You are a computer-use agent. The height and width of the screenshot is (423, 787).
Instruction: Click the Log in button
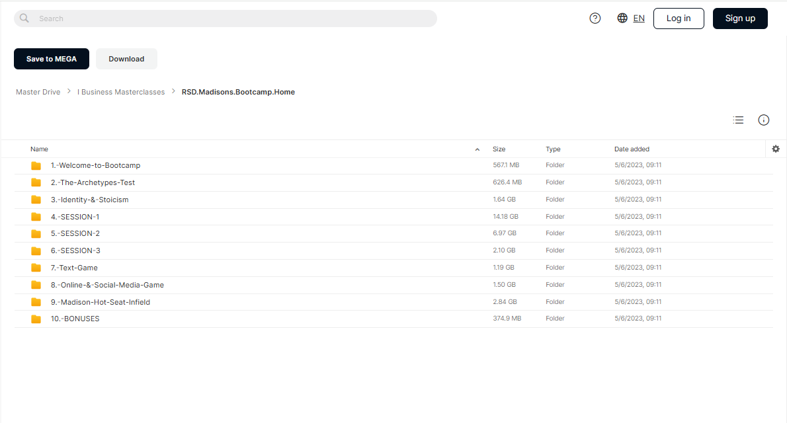pyautogui.click(x=679, y=19)
